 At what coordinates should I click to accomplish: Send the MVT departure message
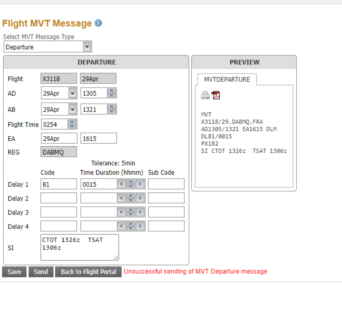click(x=41, y=272)
